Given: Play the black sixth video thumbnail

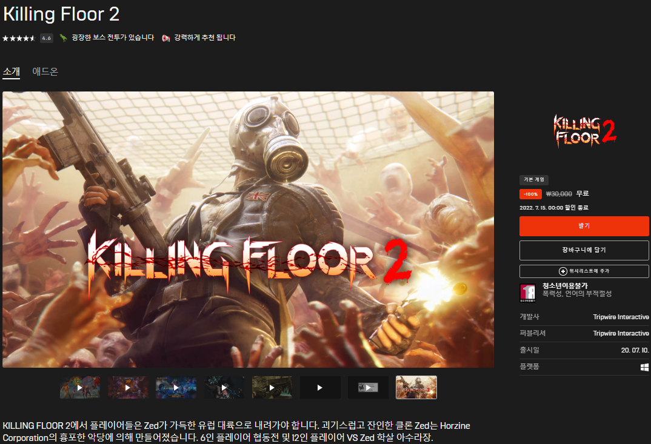Looking at the screenshot, I should click(320, 388).
